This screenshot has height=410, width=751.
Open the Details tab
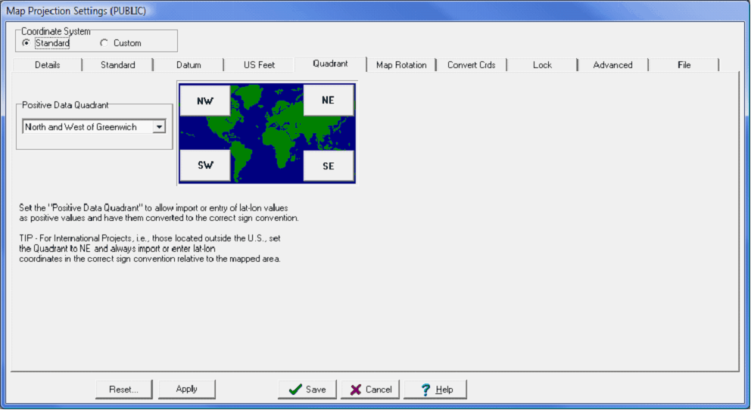(48, 65)
